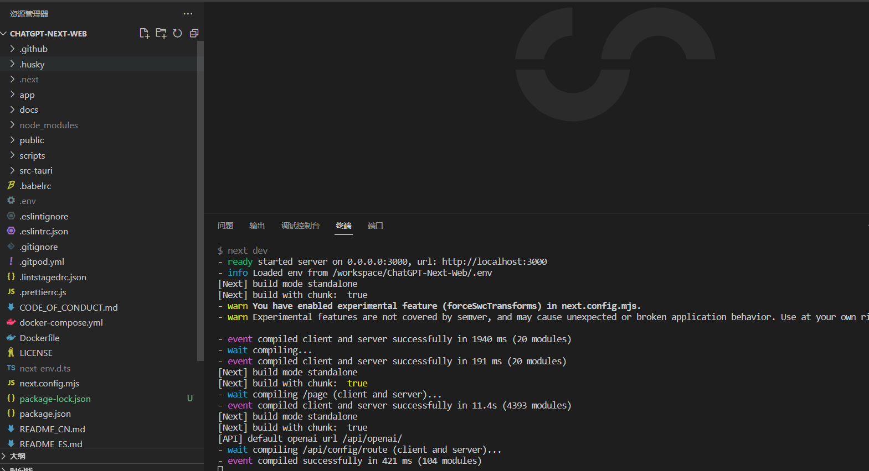Expand the scripts folder
The height and width of the screenshot is (471, 869).
[12, 155]
